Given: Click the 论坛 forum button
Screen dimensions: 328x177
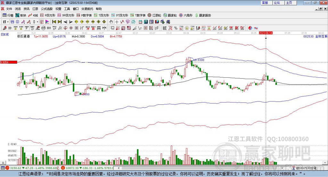Looking at the screenshot, I should click(279, 3).
